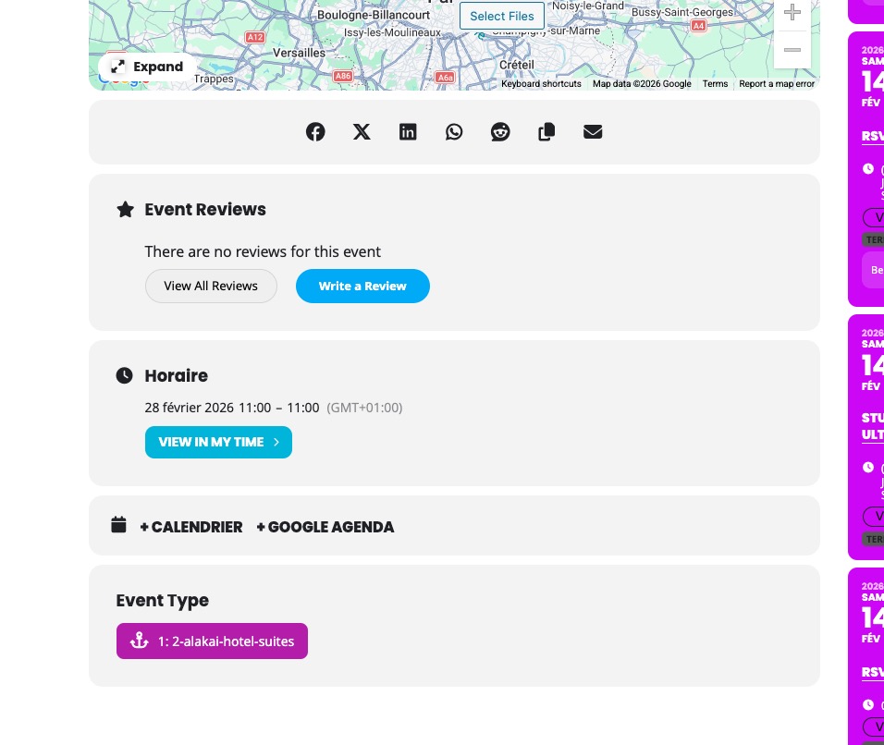This screenshot has height=745, width=884.
Task: Select the 2-alakai-hotel-suites event type tag
Action: pyautogui.click(x=212, y=641)
